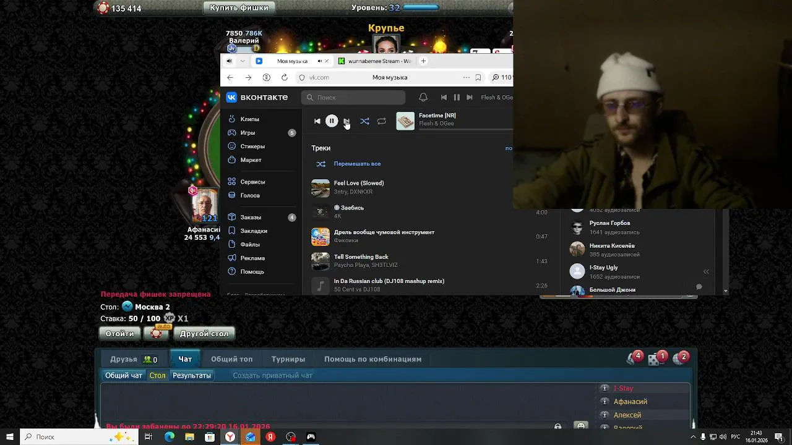Bookmark the current page
792x445 pixels.
pos(478,77)
